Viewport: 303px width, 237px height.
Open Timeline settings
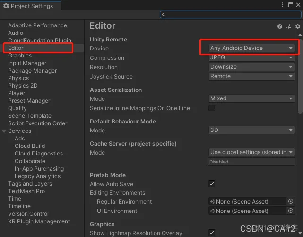click(19, 206)
